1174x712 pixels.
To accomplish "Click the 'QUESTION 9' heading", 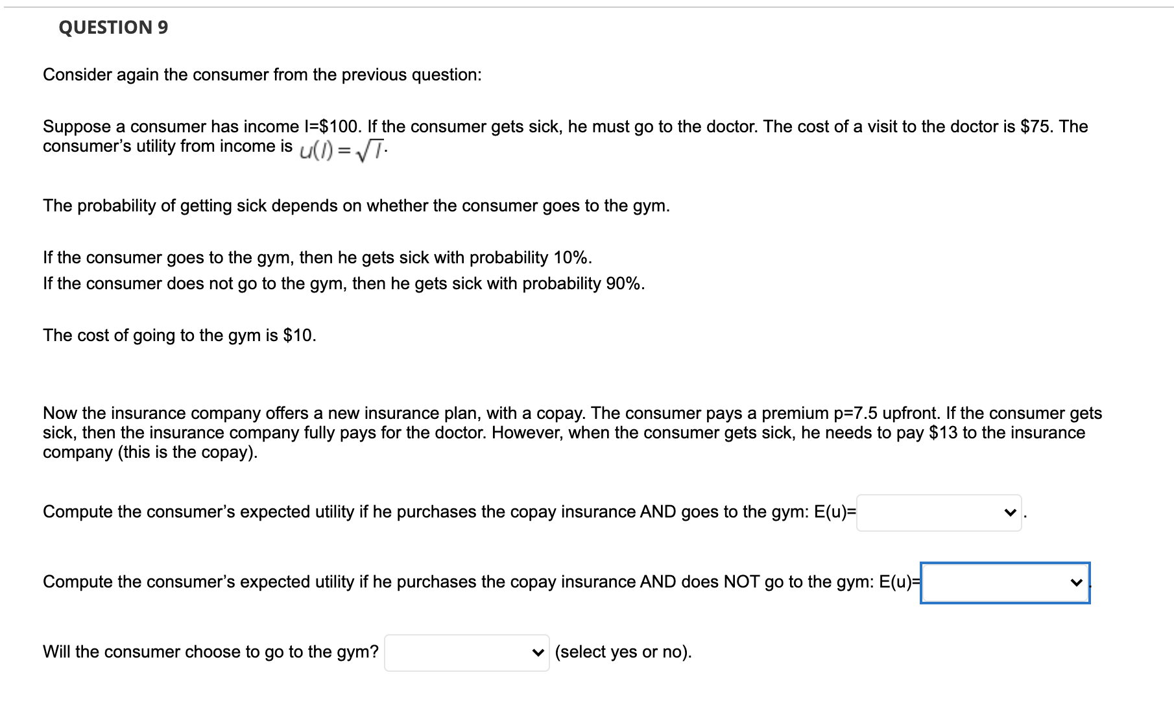I will click(x=113, y=27).
